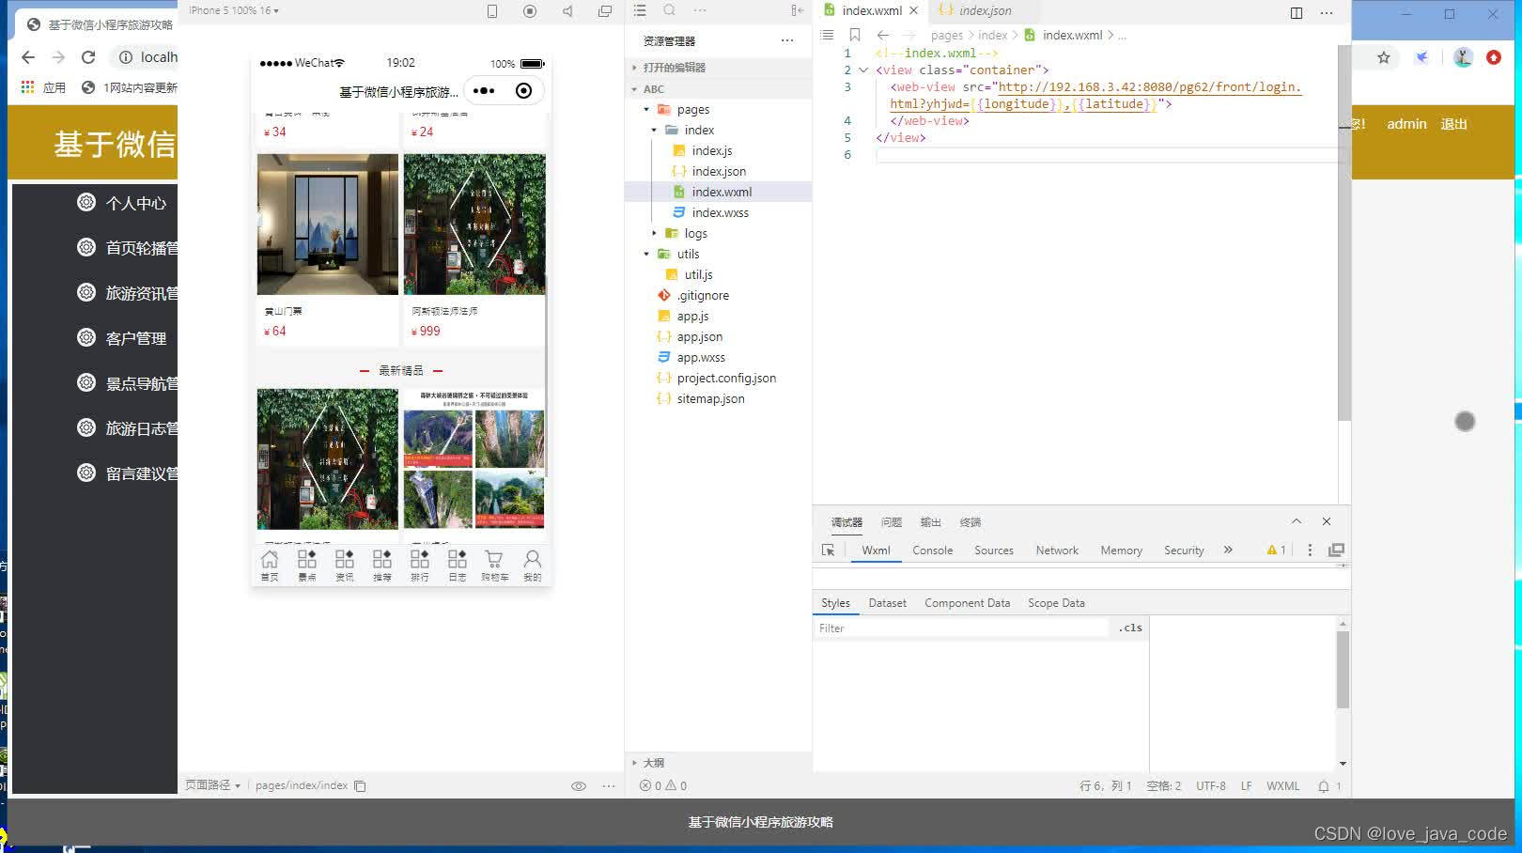Switch to the Network tab
Image resolution: width=1522 pixels, height=853 pixels.
click(x=1057, y=551)
